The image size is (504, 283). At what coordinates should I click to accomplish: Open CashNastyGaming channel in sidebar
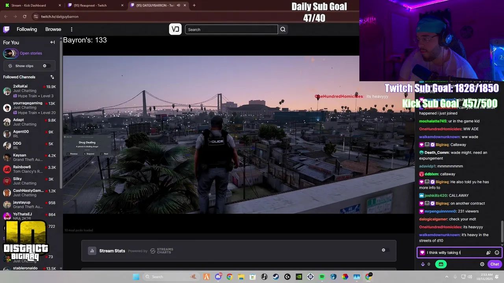[30, 193]
